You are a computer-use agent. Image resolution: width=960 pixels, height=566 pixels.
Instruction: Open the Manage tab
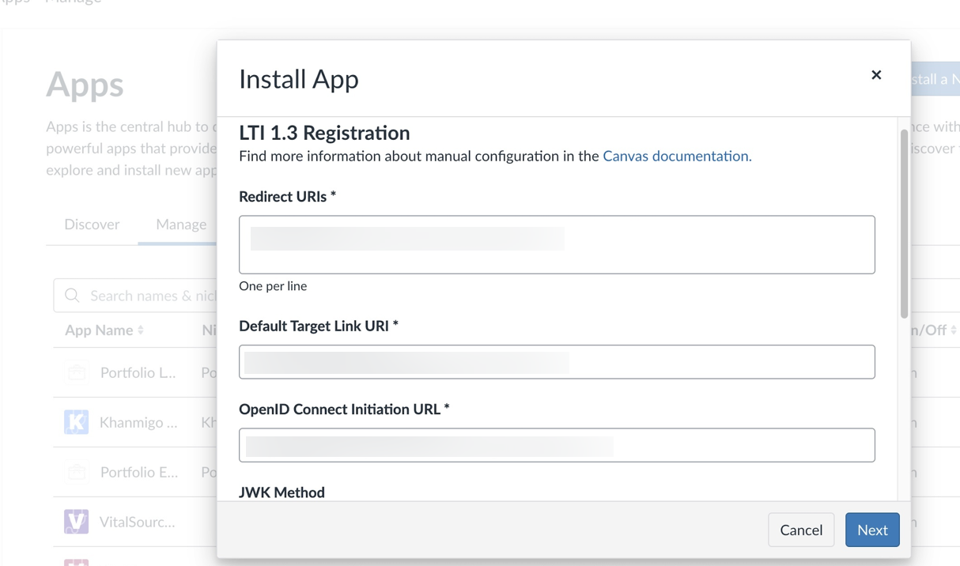tap(180, 224)
